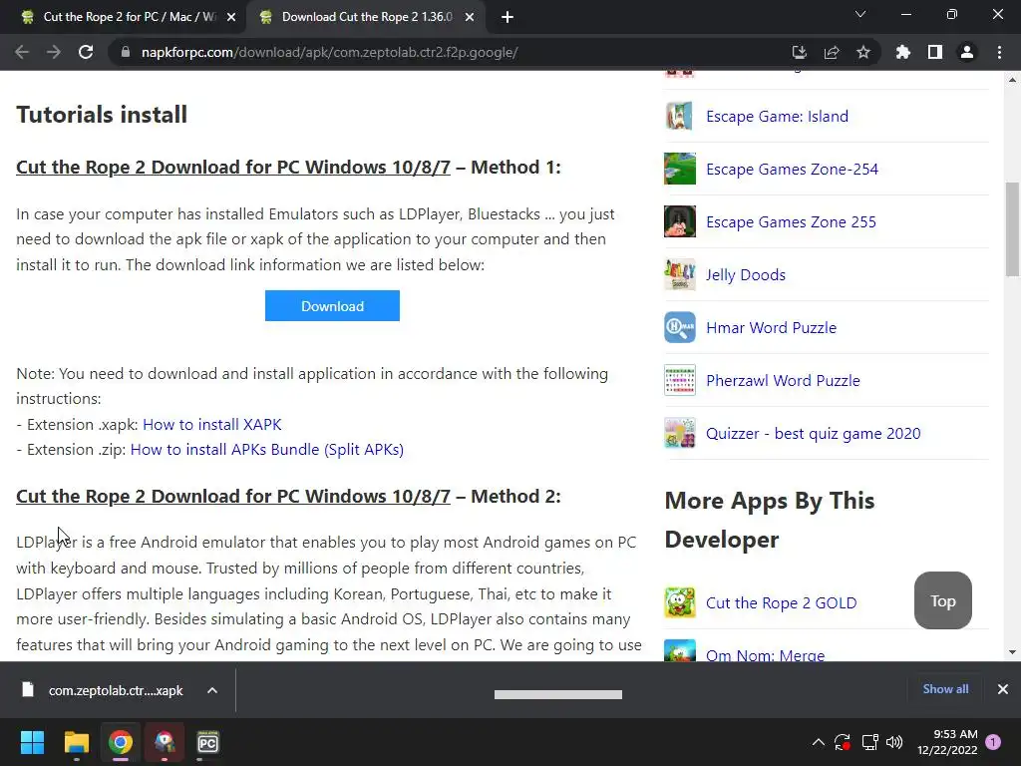
Task: Expand download options chevron for xapk file
Action: coord(212,690)
